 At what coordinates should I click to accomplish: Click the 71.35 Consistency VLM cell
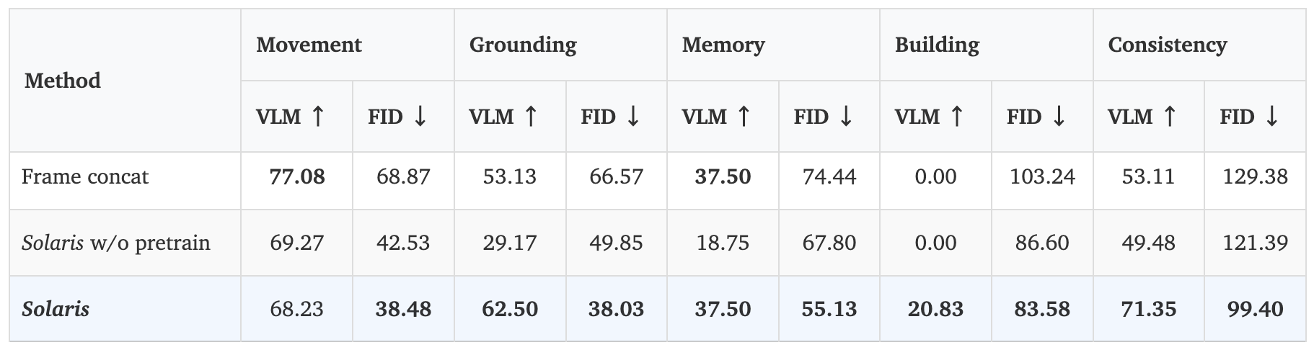click(1149, 310)
